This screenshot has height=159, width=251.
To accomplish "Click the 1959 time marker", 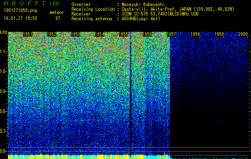I will pyautogui.click(x=219, y=34).
